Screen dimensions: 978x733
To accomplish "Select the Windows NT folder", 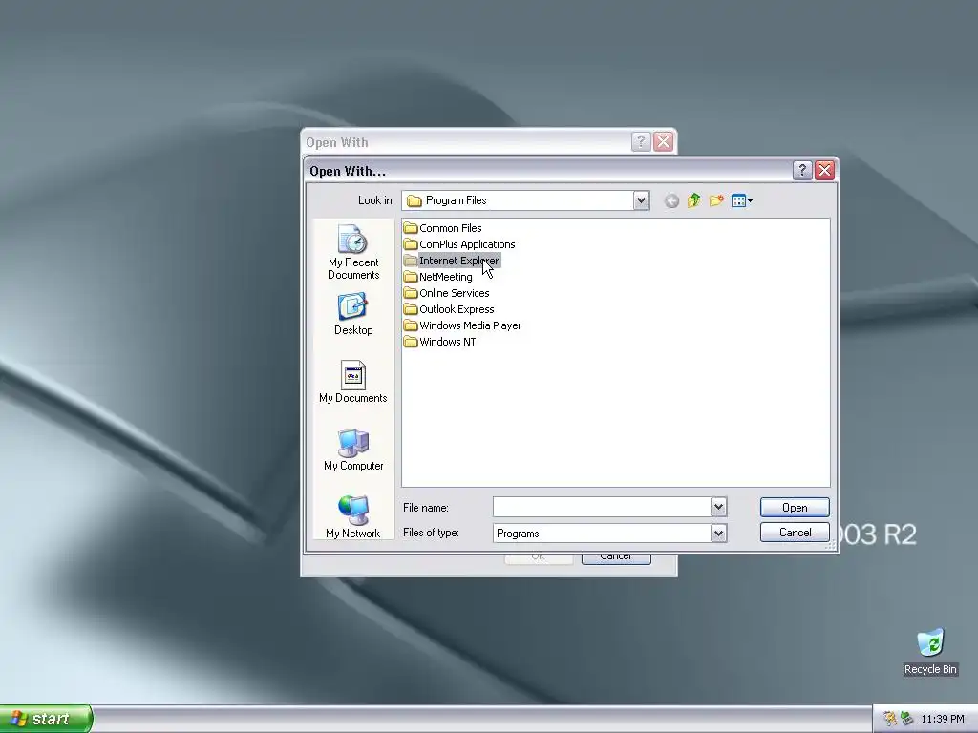I will click(x=439, y=342).
